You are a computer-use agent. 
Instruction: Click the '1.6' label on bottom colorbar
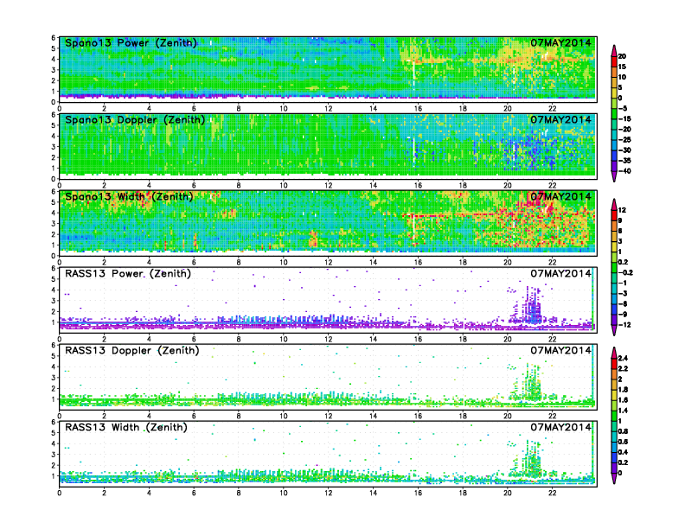click(x=623, y=400)
